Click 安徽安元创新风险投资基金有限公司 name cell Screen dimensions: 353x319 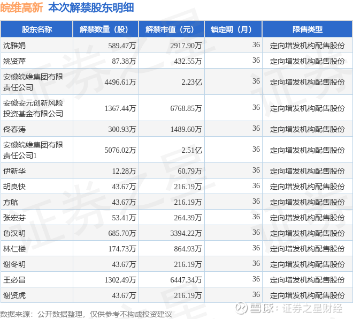[33, 108]
